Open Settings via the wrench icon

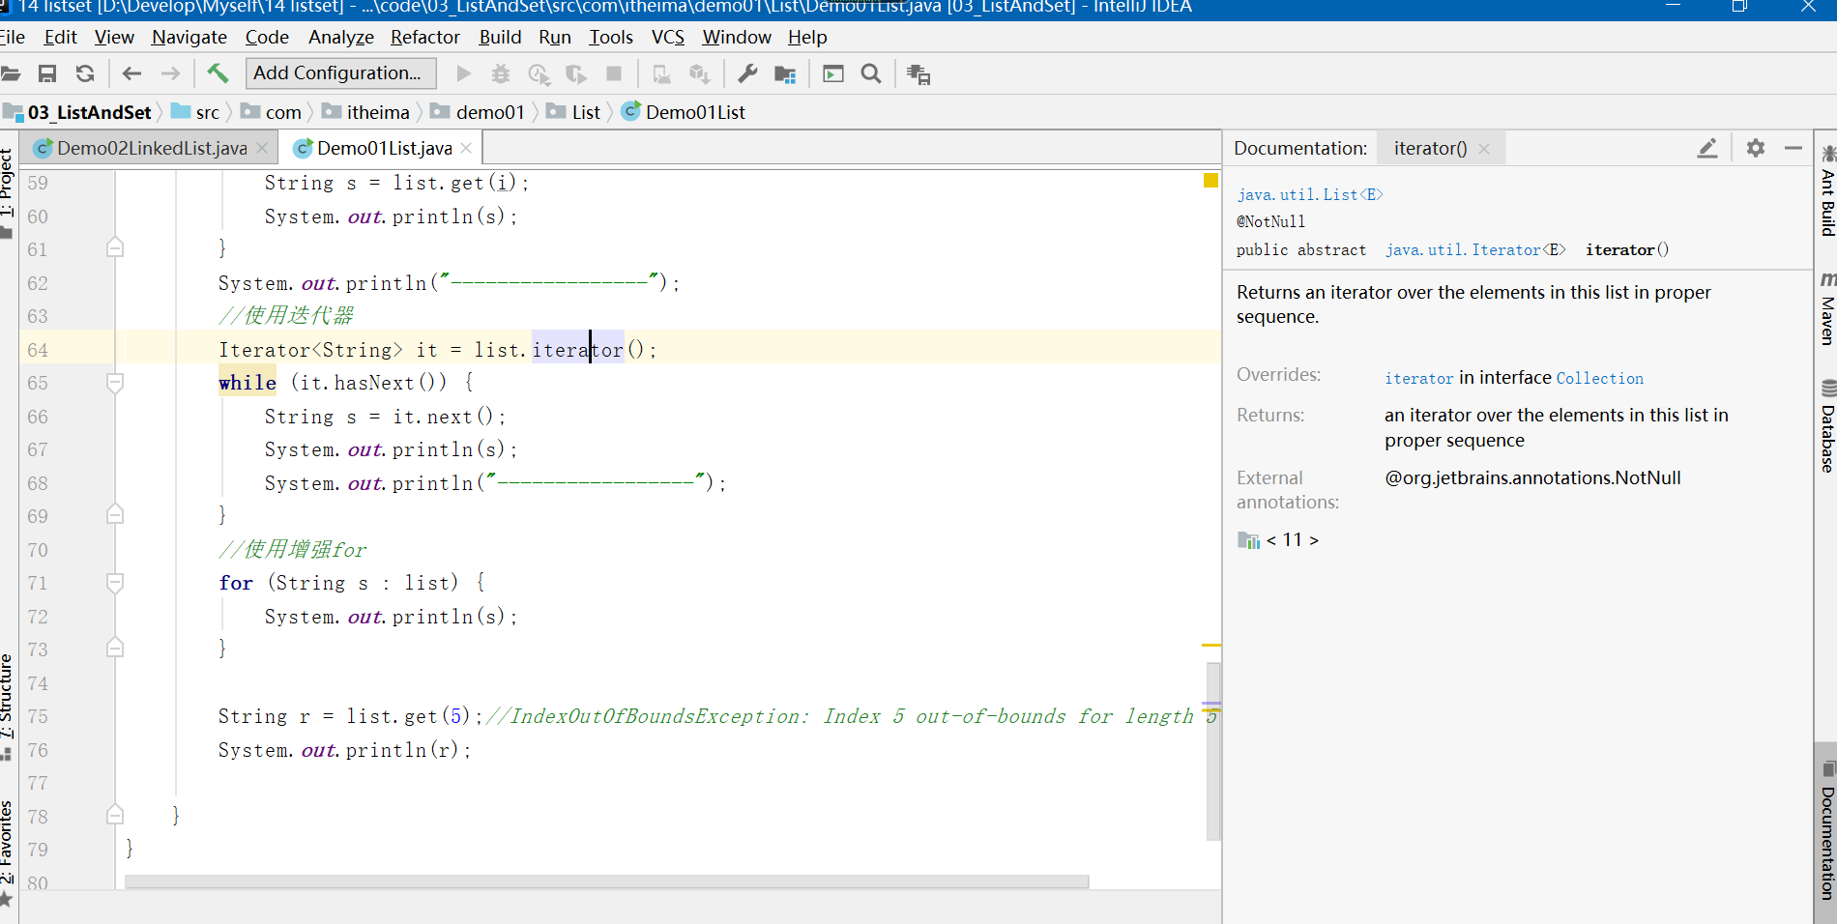coord(747,73)
